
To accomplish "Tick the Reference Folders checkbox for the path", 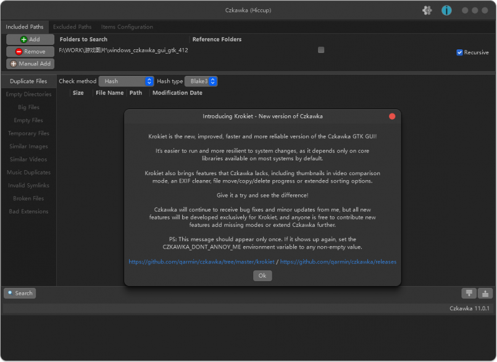I will (x=321, y=50).
